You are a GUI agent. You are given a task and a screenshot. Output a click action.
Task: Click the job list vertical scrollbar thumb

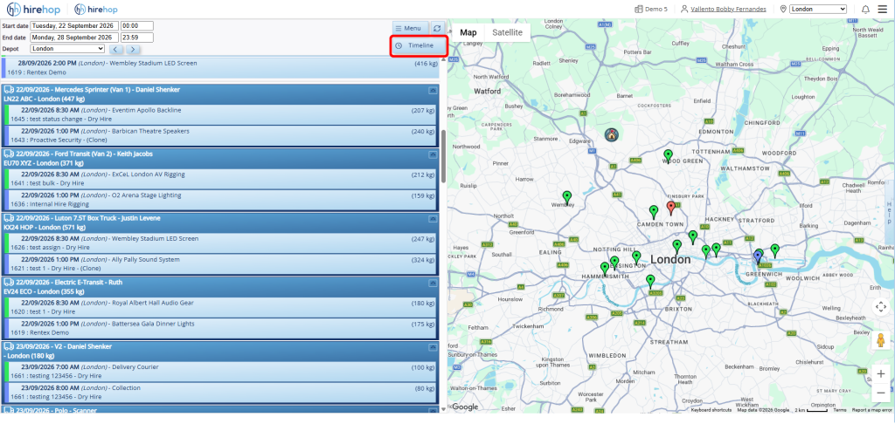pos(443,157)
